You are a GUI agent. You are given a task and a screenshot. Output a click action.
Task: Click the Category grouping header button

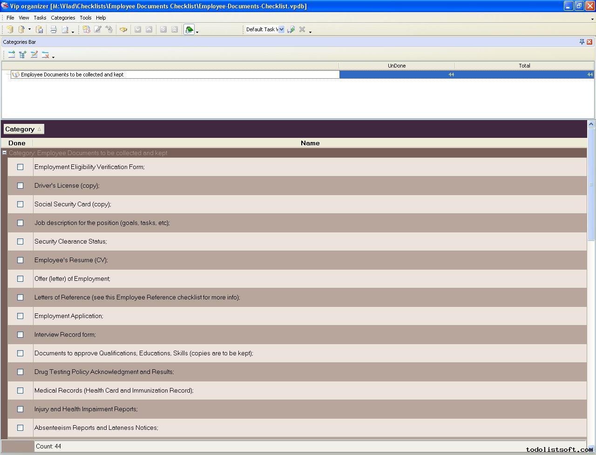[x=23, y=129]
